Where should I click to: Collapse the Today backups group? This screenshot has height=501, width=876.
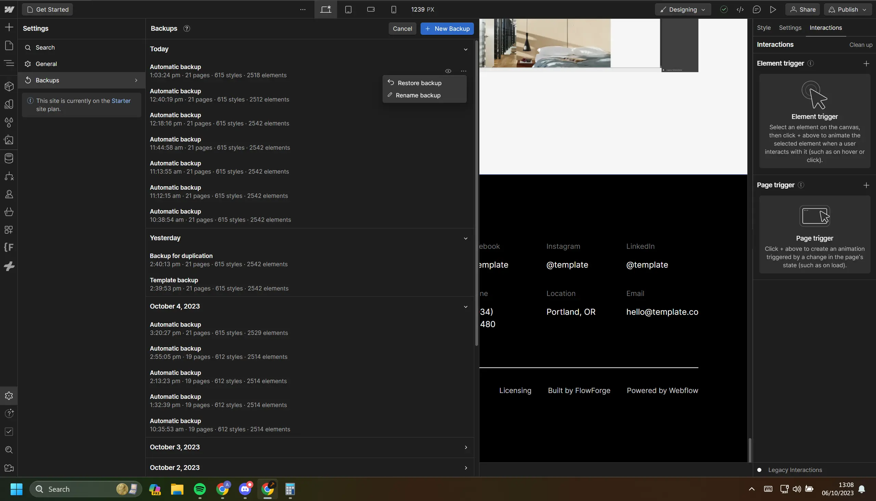point(466,49)
